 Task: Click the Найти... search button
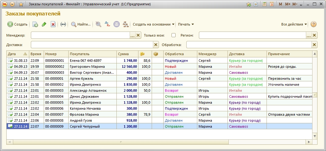coord(81,24)
